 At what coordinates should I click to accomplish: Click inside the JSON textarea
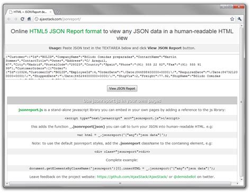click(x=122, y=67)
